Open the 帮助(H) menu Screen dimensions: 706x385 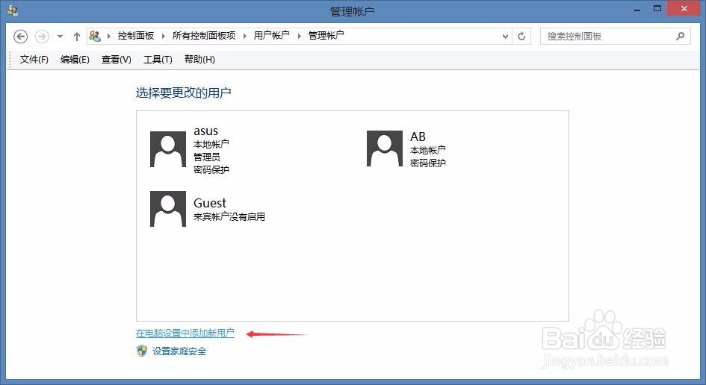[x=199, y=60]
